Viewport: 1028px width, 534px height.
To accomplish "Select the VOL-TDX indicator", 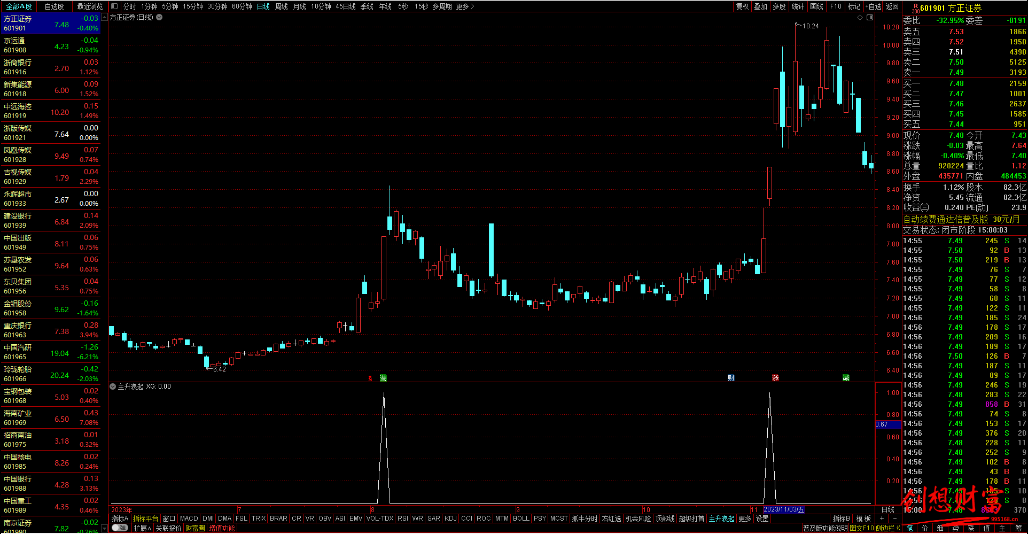I will tap(379, 518).
